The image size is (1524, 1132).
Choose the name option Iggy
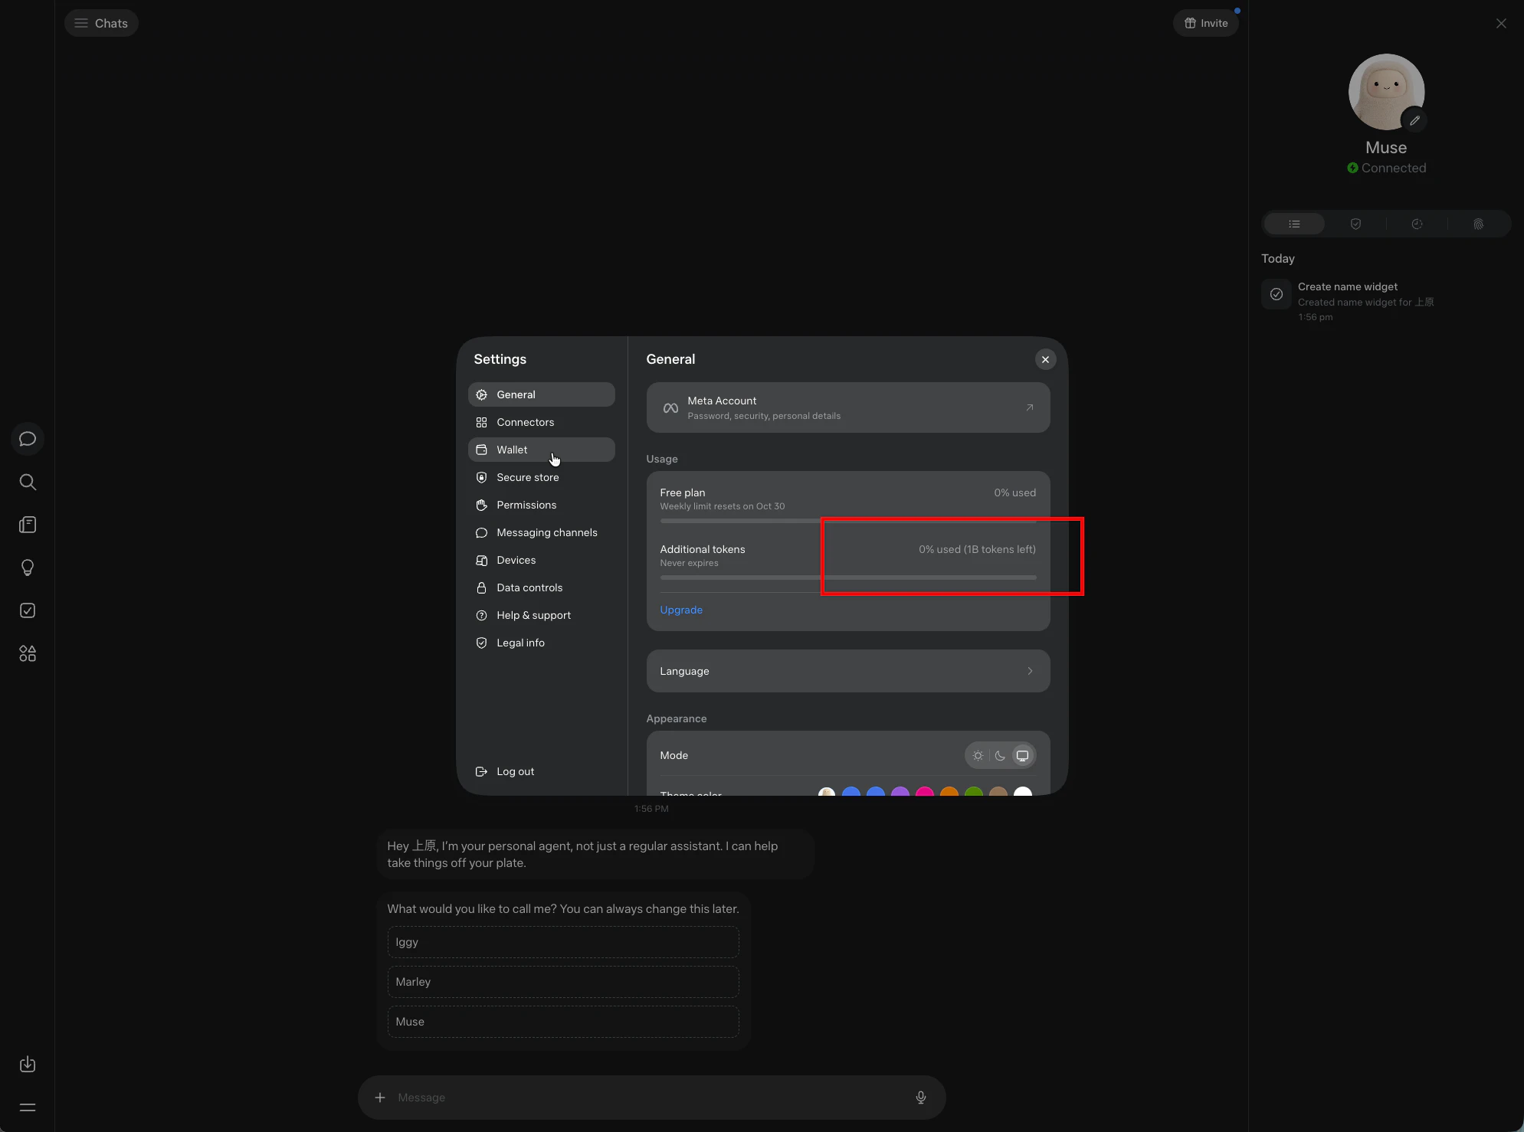click(563, 942)
